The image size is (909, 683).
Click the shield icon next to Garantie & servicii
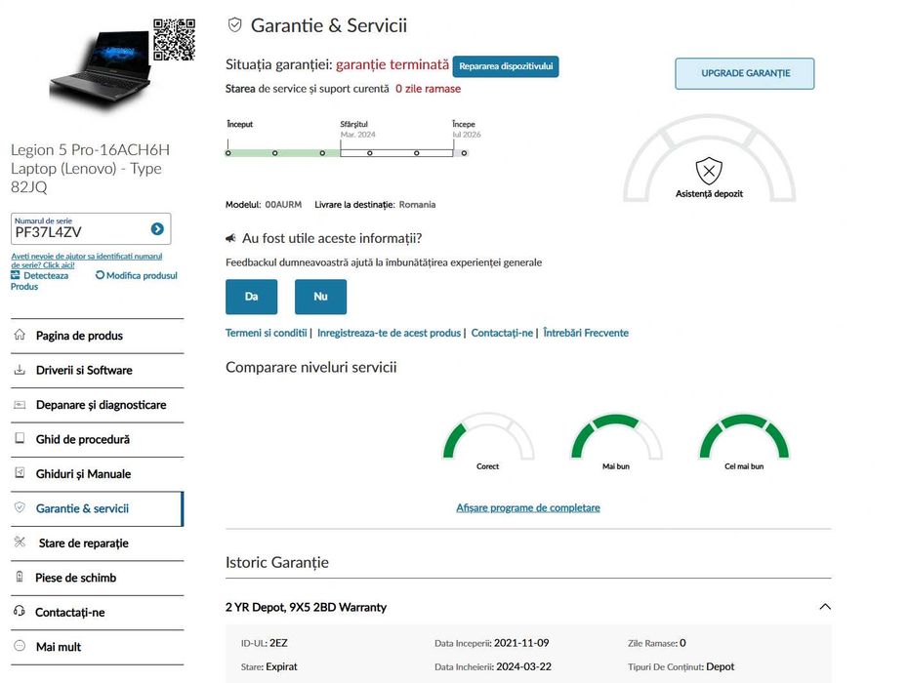click(20, 507)
